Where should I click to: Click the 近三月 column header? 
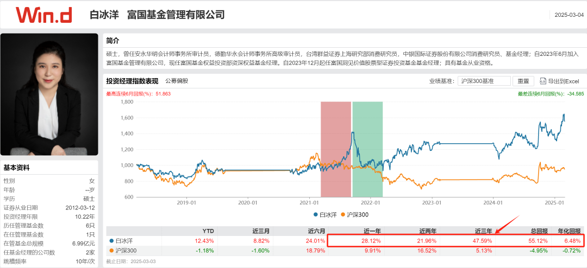(261, 231)
